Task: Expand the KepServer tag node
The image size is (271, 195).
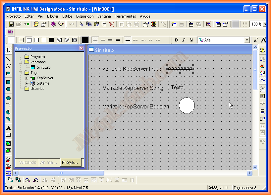Action: (x=27, y=78)
